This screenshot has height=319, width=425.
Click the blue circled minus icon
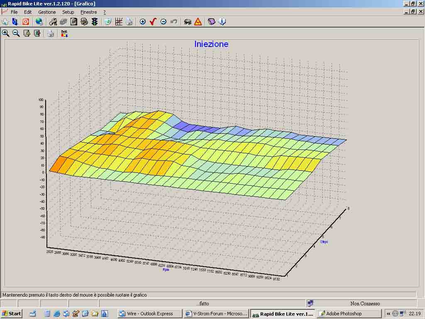tap(164, 22)
